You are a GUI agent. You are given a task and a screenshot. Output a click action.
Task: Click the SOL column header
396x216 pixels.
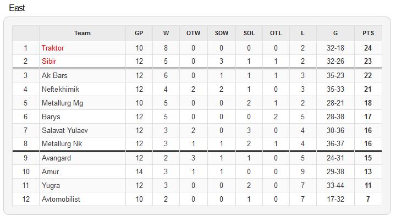coord(249,33)
